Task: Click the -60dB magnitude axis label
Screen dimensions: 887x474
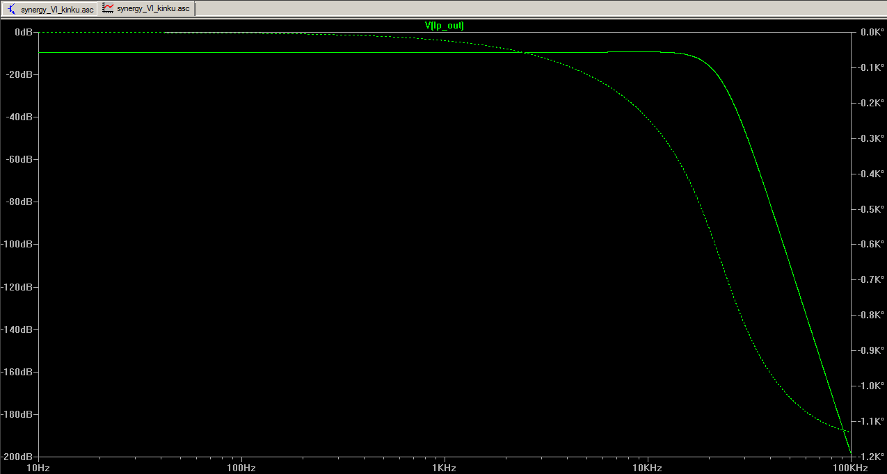Action: click(x=20, y=159)
